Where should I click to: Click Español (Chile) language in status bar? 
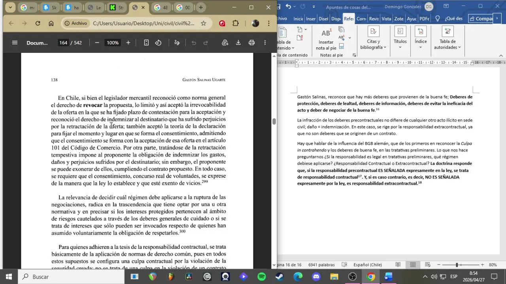coord(368,265)
